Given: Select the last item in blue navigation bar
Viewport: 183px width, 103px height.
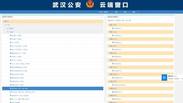Looking at the screenshot, I should (134, 12).
